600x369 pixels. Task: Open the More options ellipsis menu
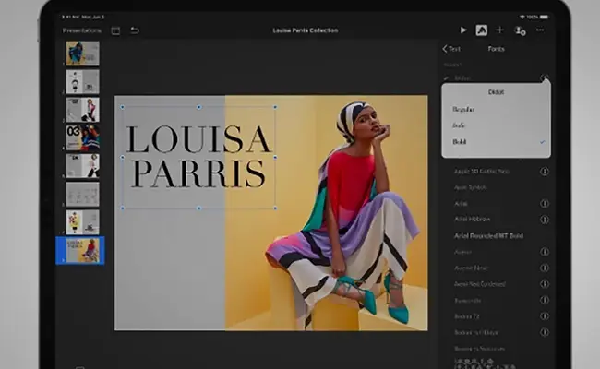pyautogui.click(x=540, y=30)
